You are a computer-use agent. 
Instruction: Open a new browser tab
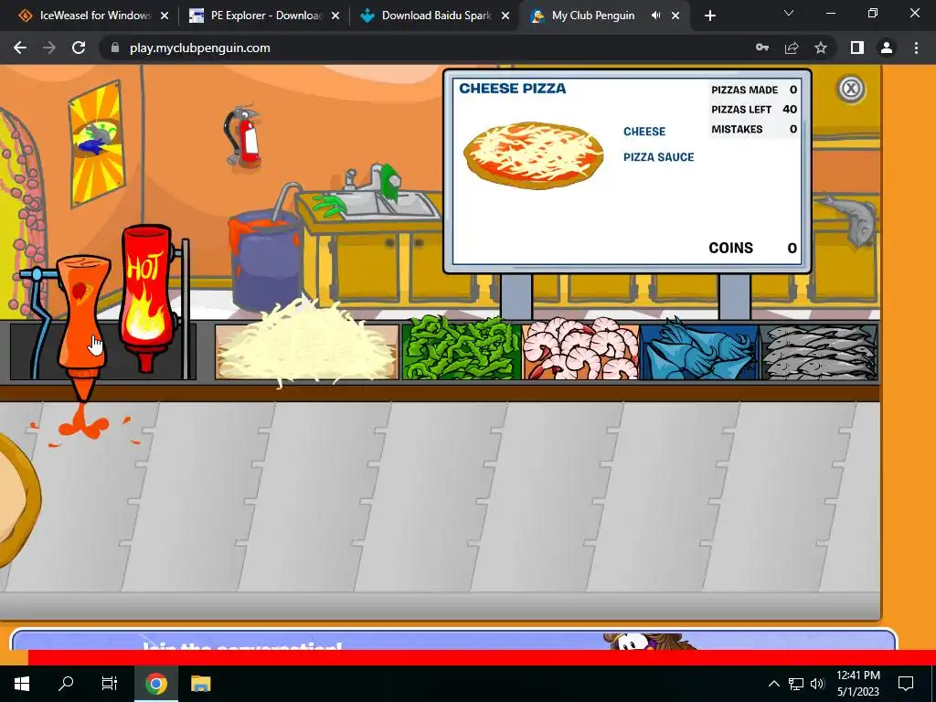click(x=709, y=16)
